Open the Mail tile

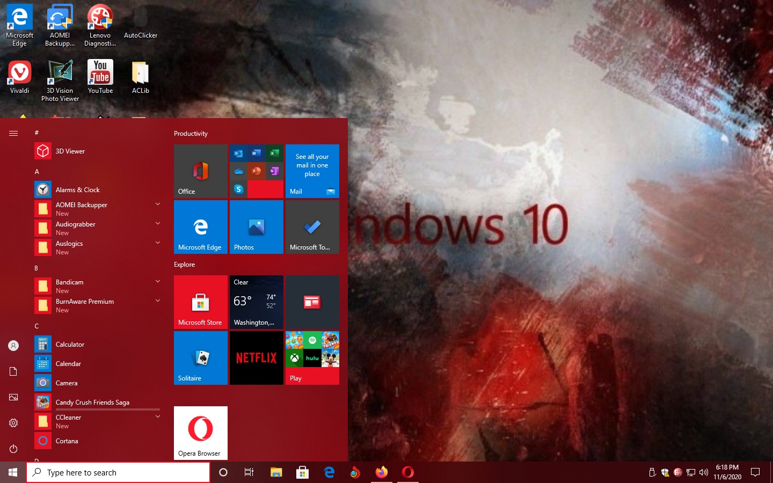[312, 171]
